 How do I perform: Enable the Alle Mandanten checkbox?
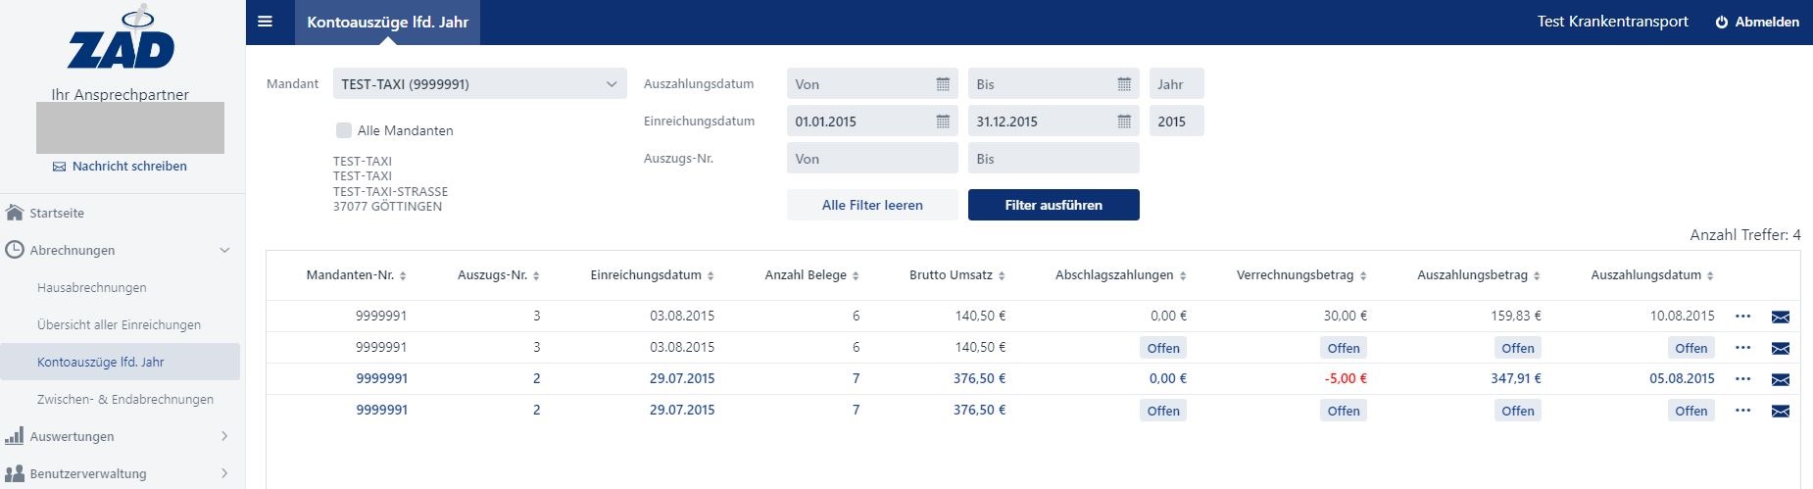(x=344, y=130)
